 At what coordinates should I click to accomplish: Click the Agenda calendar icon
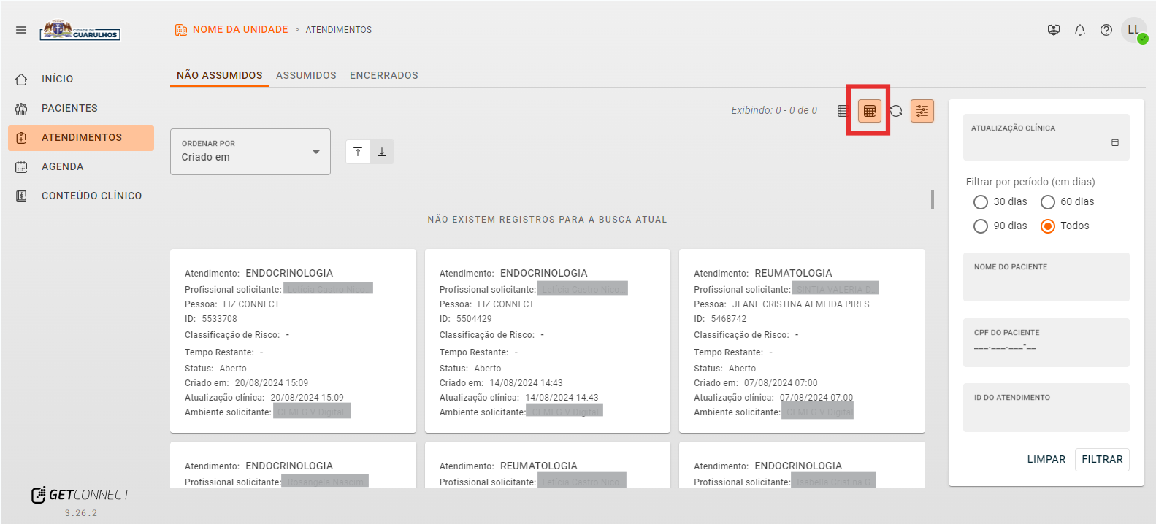[x=21, y=166]
